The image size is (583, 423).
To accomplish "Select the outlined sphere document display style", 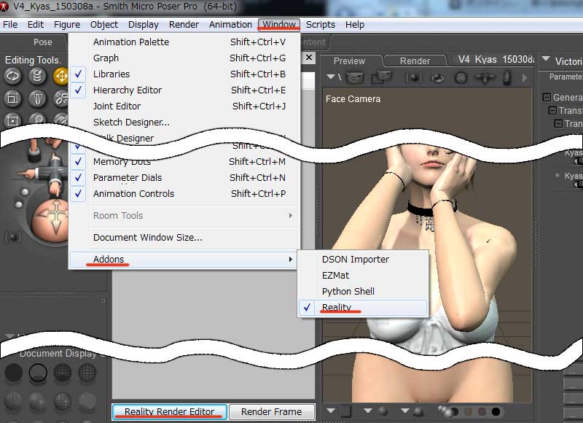I will click(x=38, y=373).
